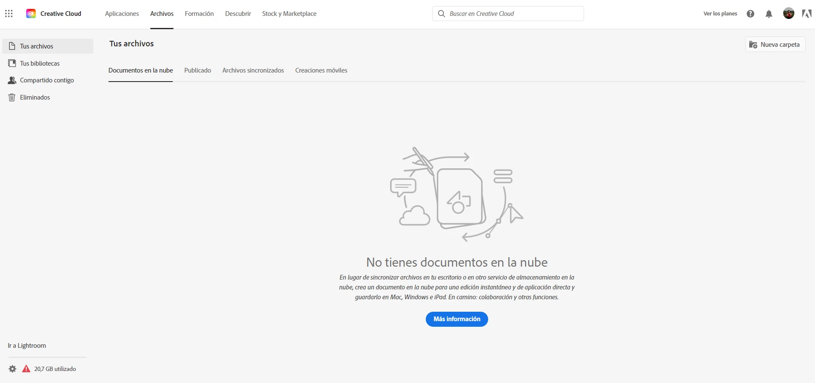Viewport: 815px width, 383px height.
Task: Click the 20,7 GB utilizado text
Action: click(55, 369)
